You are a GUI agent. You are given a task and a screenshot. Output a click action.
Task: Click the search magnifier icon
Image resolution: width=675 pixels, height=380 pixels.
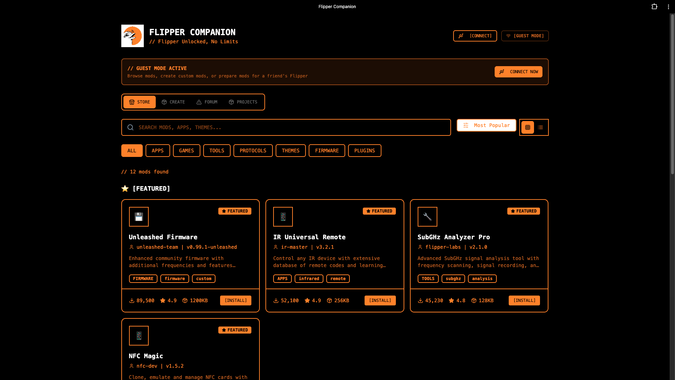130,127
